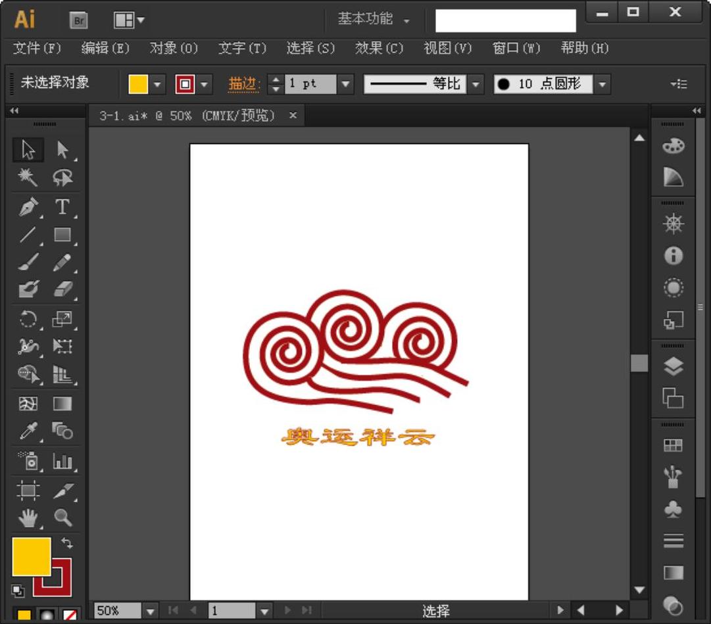Set paint mode to None

[x=69, y=615]
